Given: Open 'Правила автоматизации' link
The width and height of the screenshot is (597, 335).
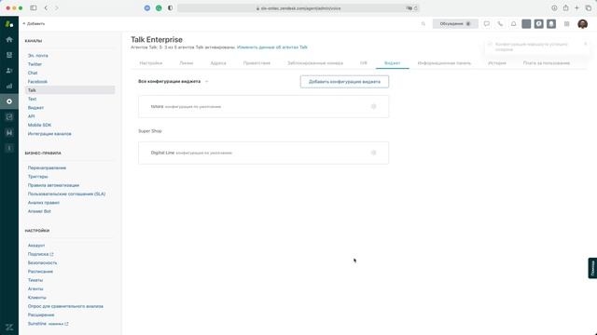Looking at the screenshot, I should pyautogui.click(x=53, y=185).
